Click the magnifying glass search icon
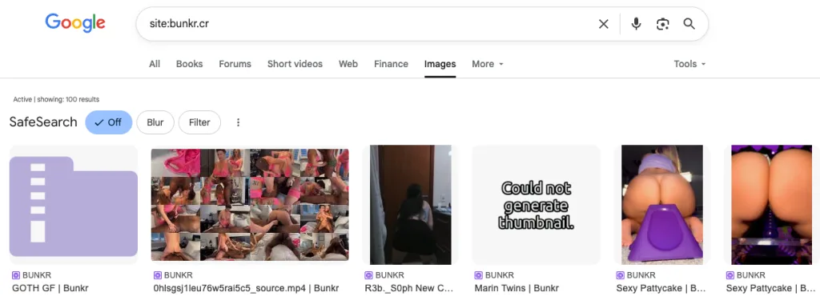 689,23
